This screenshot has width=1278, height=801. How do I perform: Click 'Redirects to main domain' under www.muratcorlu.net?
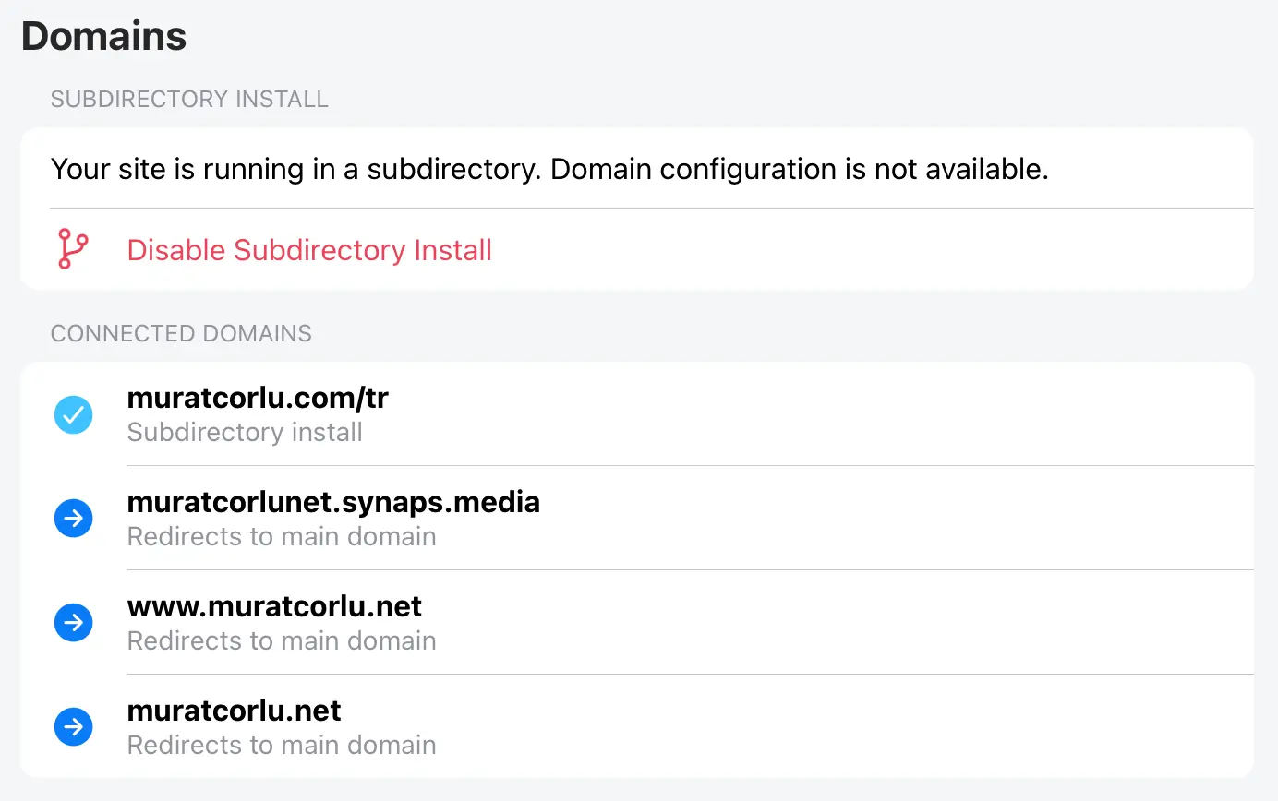click(x=282, y=640)
